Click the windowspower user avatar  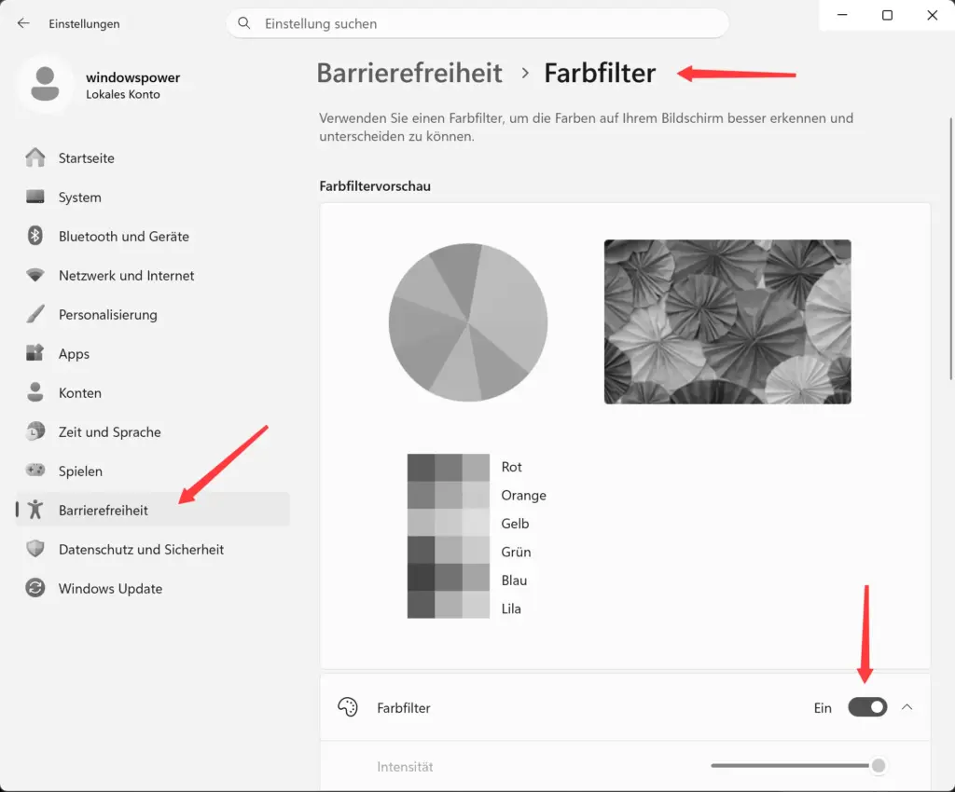45,84
